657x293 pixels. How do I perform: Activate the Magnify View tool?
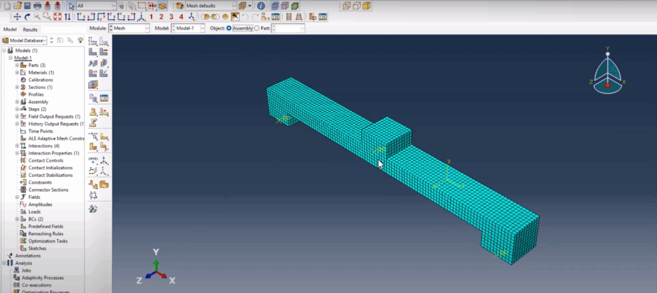point(37,17)
